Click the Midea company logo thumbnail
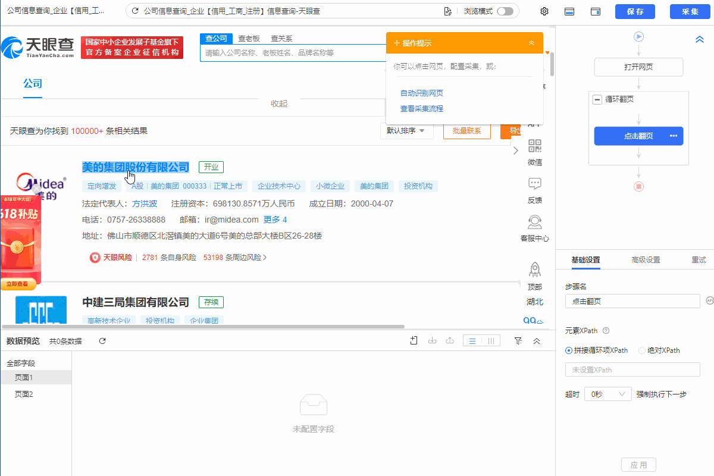Image resolution: width=714 pixels, height=476 pixels. point(40,185)
